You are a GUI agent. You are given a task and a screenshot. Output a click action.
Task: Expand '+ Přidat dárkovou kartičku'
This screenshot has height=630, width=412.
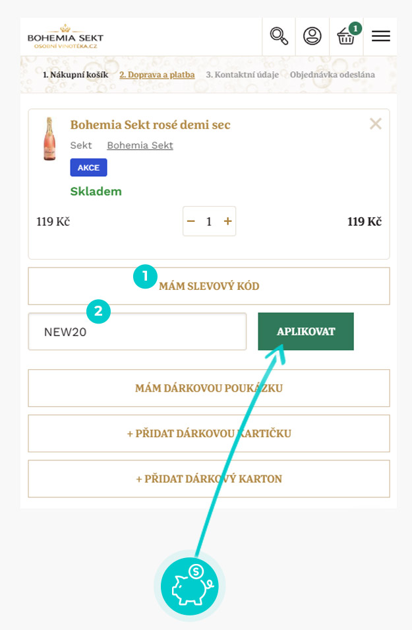tap(209, 433)
